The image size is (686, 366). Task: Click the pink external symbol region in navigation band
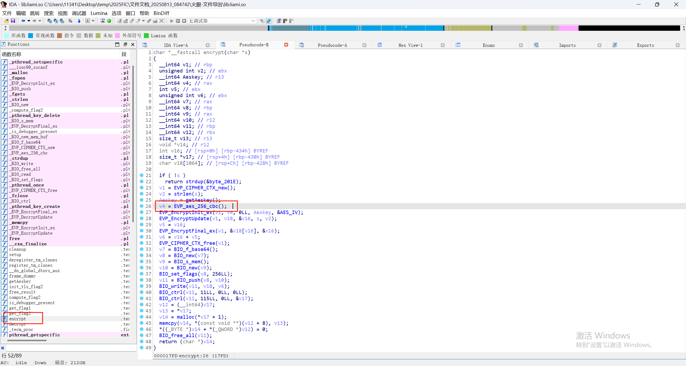click(568, 28)
